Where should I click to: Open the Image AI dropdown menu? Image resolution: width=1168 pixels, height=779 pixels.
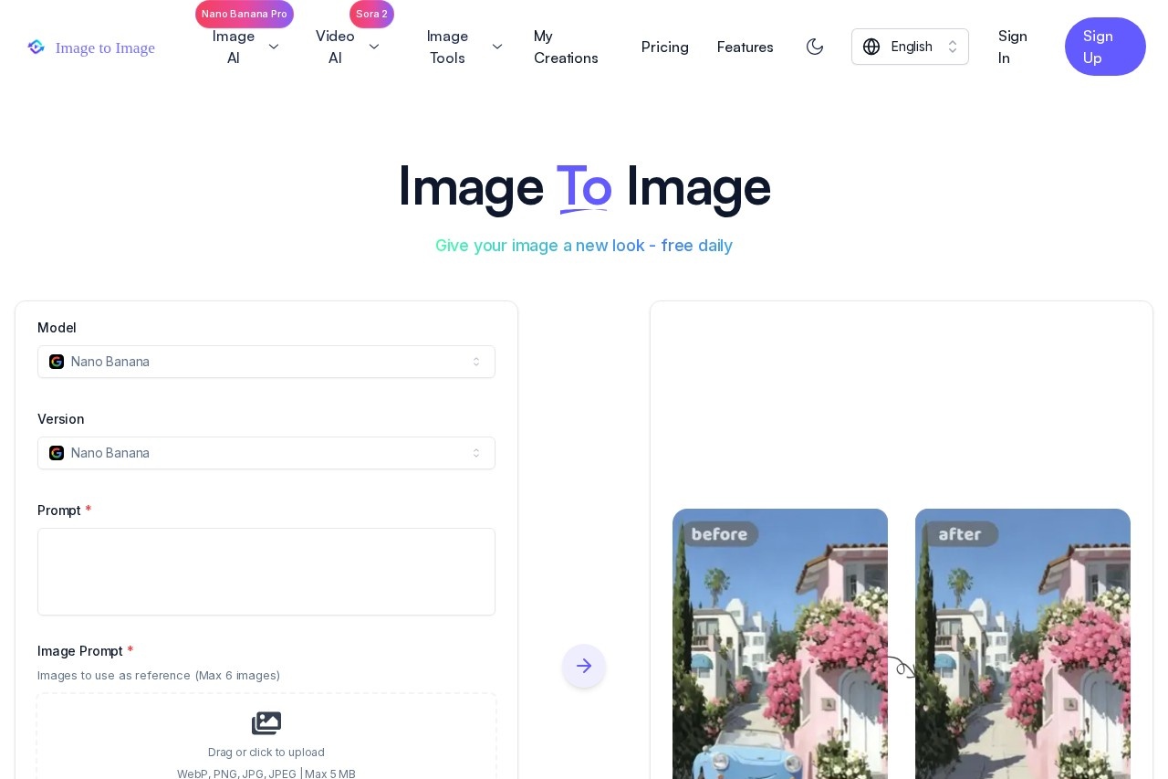[246, 47]
